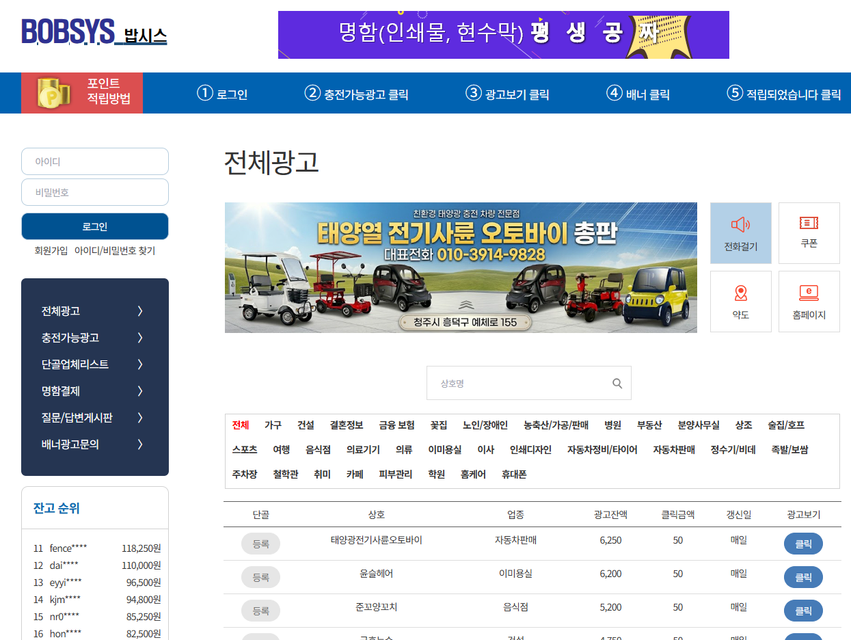Click the 포인트 적립방법 coin badge
Screen dimensions: 851x640
coord(82,93)
